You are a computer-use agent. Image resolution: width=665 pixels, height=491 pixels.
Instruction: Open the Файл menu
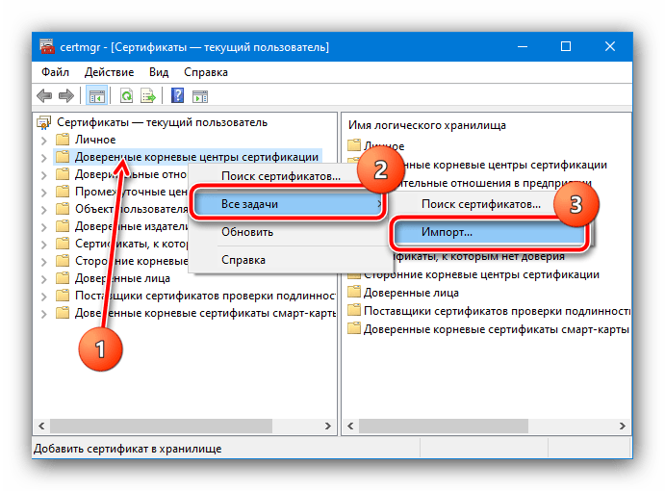(55, 72)
